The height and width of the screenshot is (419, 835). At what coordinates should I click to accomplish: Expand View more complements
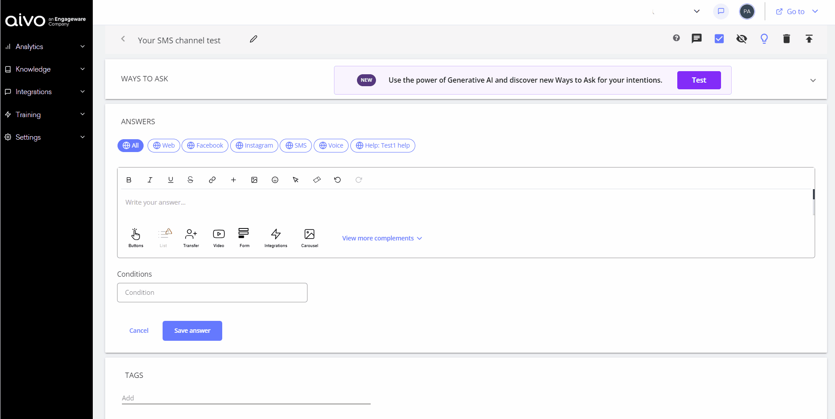(x=382, y=238)
